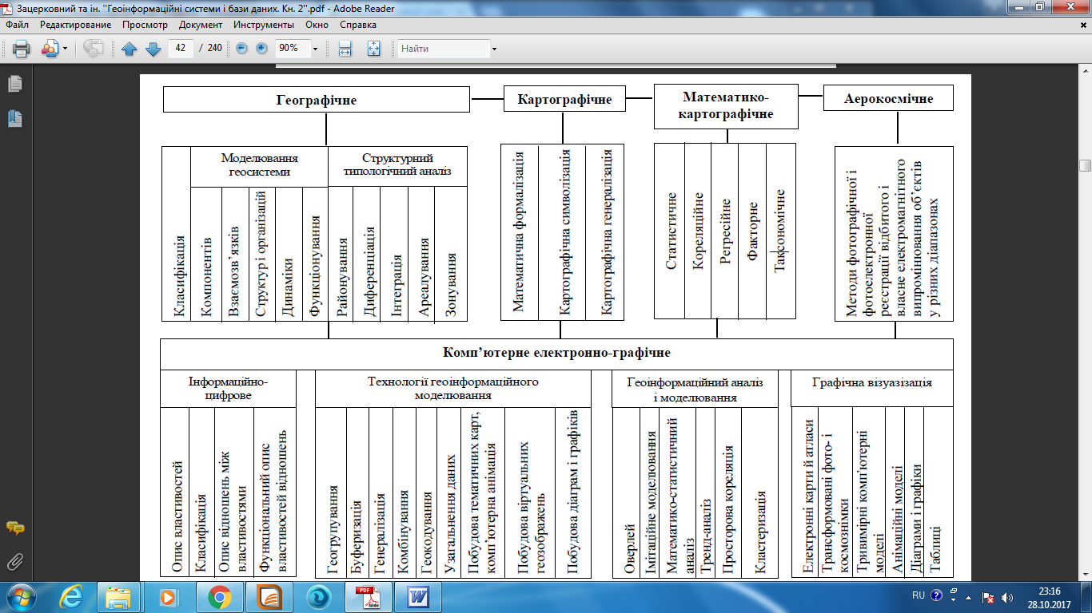Viewport: 1092px width, 613px height.
Task: Zoom out with the minus button
Action: click(242, 49)
